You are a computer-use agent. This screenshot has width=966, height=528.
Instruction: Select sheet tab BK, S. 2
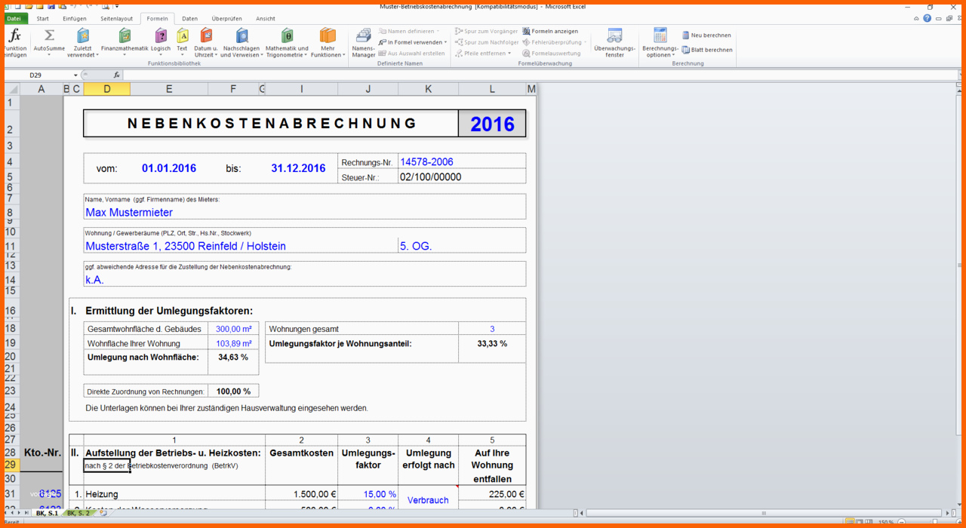click(x=78, y=513)
